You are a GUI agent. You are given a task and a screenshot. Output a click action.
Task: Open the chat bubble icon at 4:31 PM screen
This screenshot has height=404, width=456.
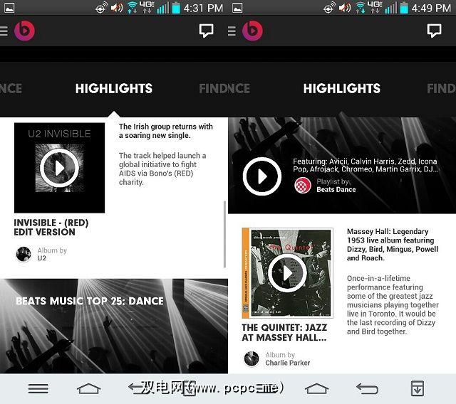(206, 31)
